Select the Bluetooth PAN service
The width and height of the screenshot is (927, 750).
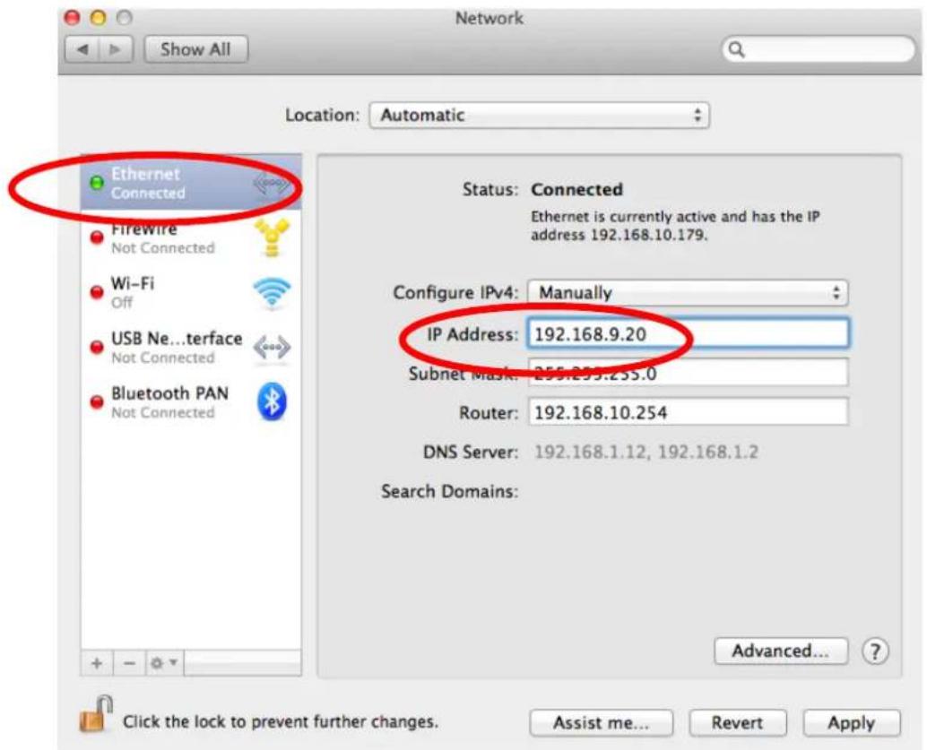[191, 402]
